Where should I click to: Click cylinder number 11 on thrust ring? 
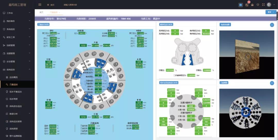(94, 107)
